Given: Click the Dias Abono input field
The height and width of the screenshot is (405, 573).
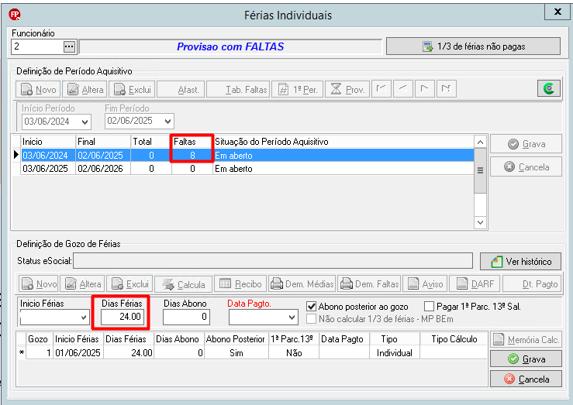Looking at the screenshot, I should tap(186, 317).
